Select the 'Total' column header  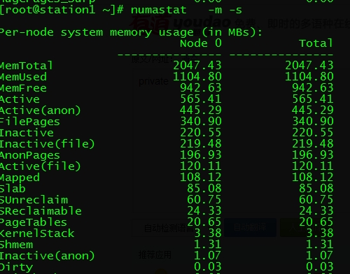coord(316,43)
